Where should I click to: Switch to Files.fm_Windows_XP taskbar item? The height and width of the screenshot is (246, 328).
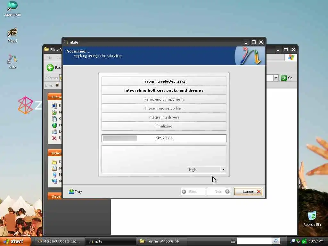point(162,241)
